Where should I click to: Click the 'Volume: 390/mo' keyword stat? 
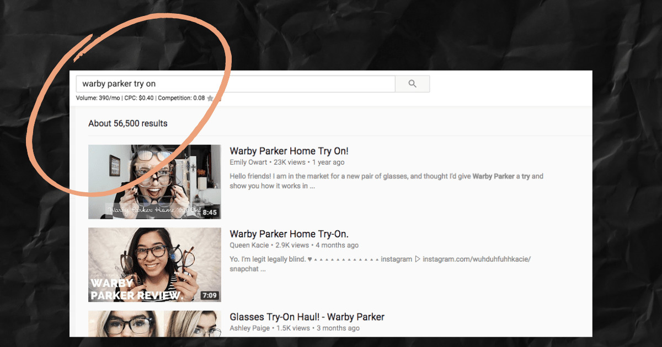[x=98, y=99]
